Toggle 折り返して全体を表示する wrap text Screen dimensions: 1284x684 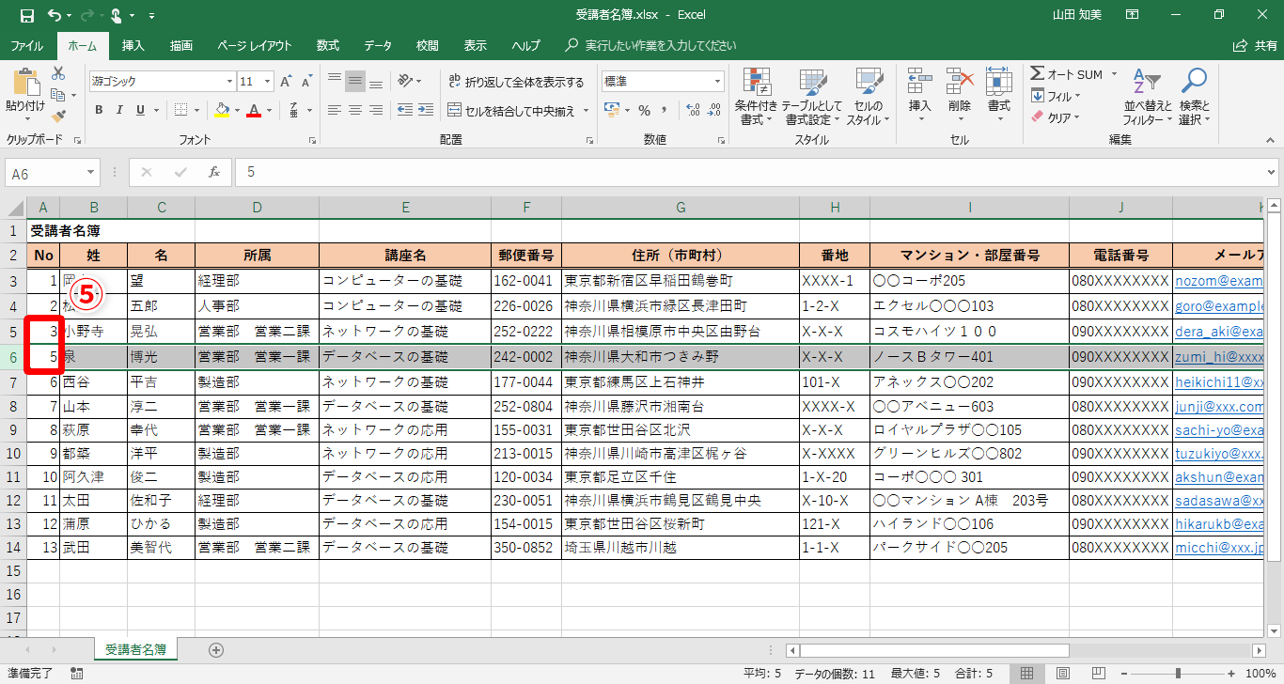[517, 82]
